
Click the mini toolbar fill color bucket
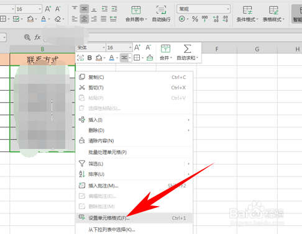[x=99, y=58]
